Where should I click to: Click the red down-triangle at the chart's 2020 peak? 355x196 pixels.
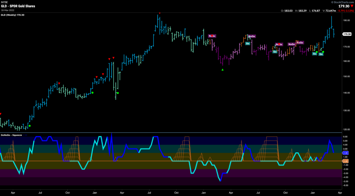click(159, 13)
